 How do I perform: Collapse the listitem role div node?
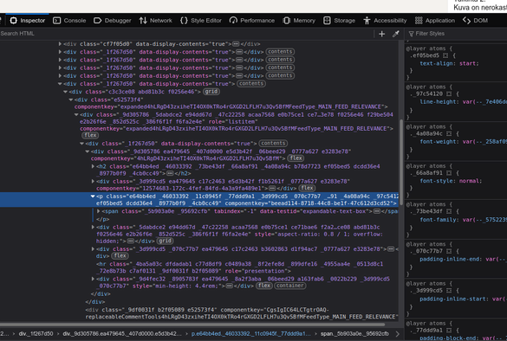point(76,114)
